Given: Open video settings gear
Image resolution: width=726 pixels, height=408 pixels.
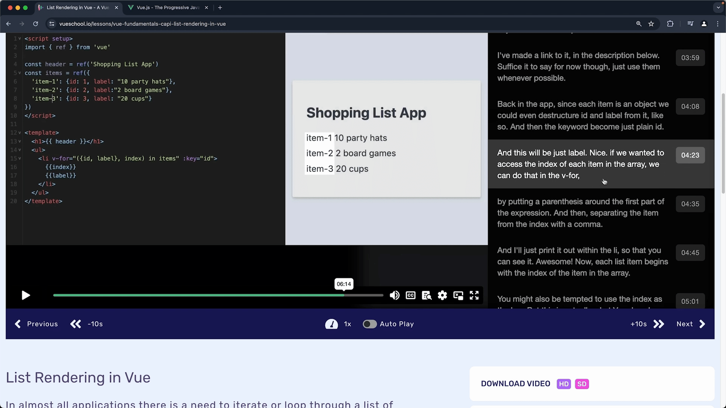Looking at the screenshot, I should click(442, 295).
